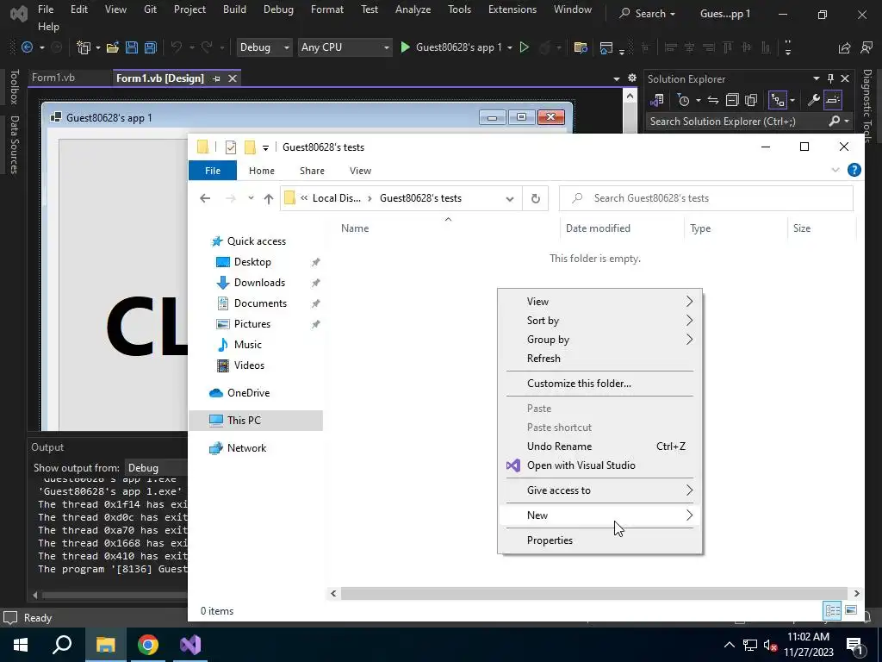Open Downloads in Quick access
This screenshot has height=662, width=882.
(259, 283)
